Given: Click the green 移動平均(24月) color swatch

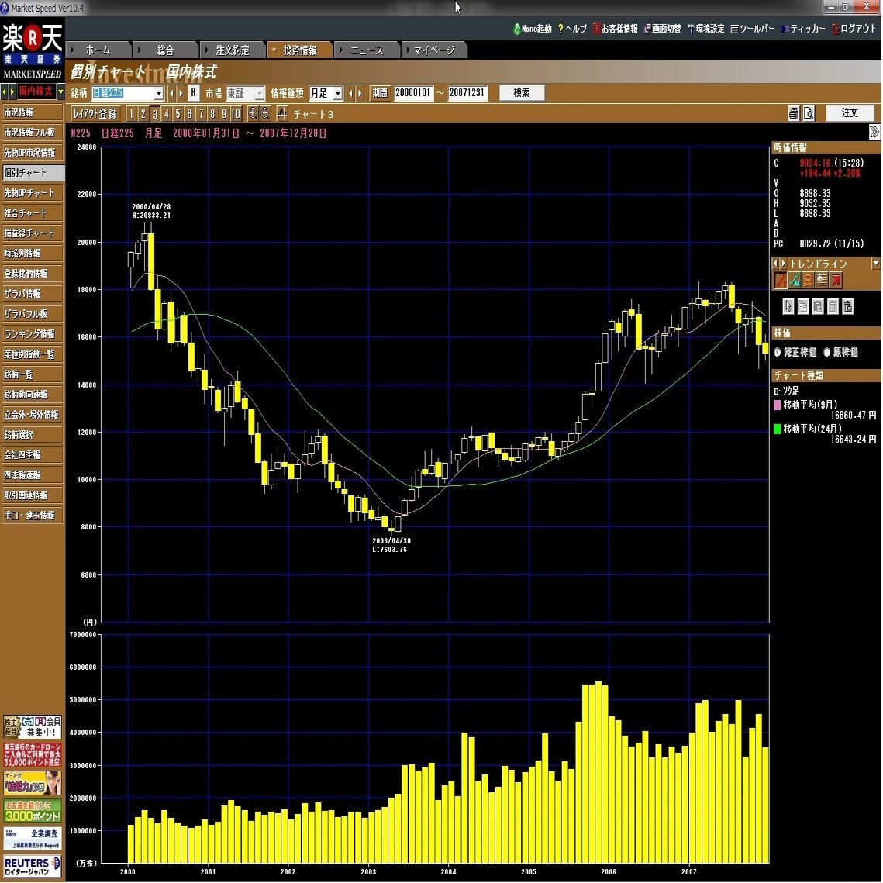Looking at the screenshot, I should (778, 429).
